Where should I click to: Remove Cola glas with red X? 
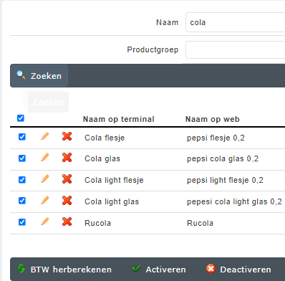tap(67, 158)
